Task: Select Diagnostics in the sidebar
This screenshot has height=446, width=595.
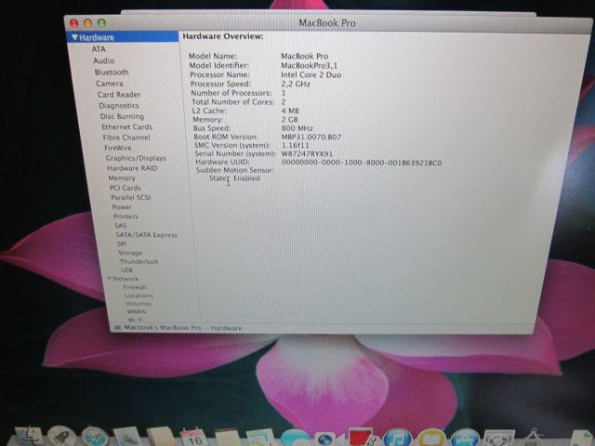Action: click(119, 105)
